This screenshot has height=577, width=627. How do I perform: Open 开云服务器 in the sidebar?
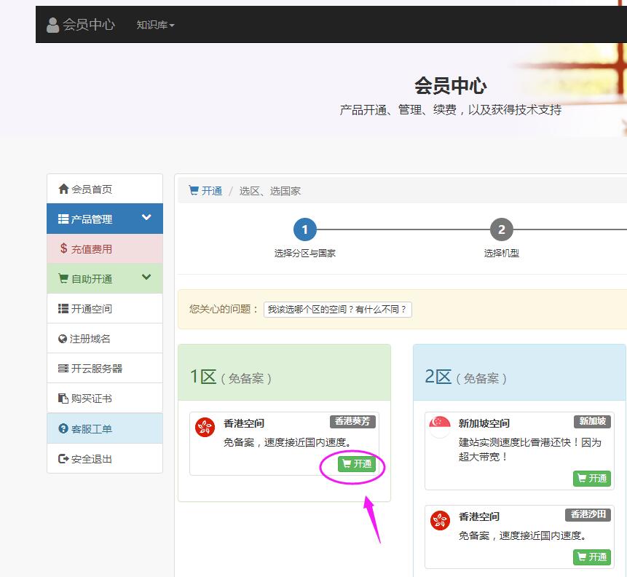click(105, 368)
